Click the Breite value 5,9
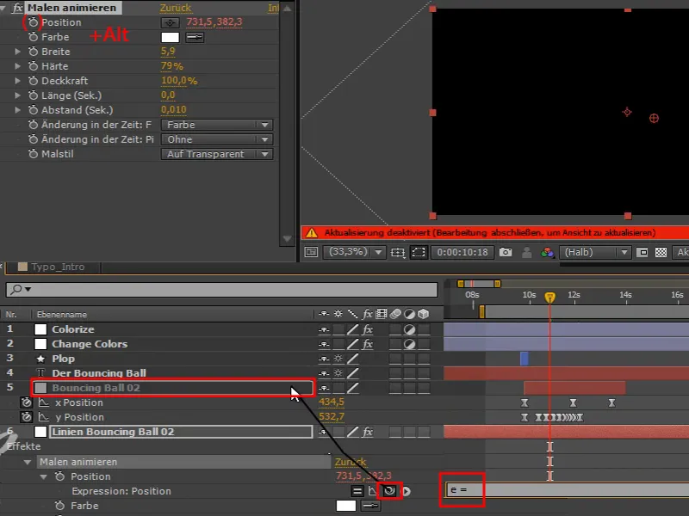This screenshot has height=516, width=689. [168, 52]
